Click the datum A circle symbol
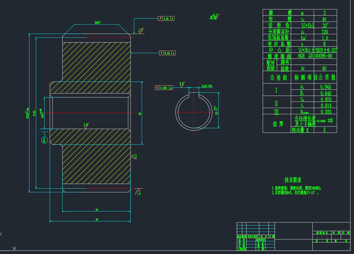This screenshot has width=354, height=254. tap(45, 140)
